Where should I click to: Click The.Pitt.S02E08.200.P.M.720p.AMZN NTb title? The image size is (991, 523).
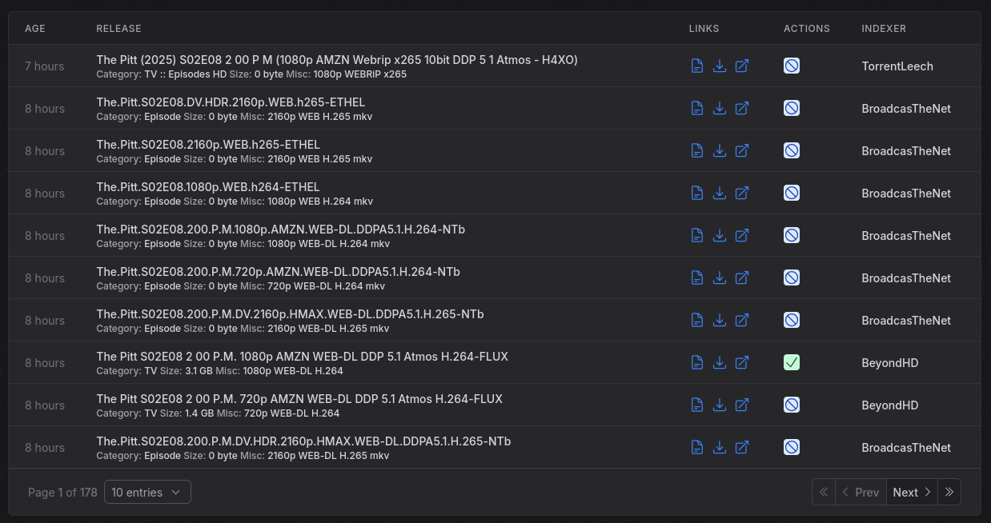tap(279, 272)
